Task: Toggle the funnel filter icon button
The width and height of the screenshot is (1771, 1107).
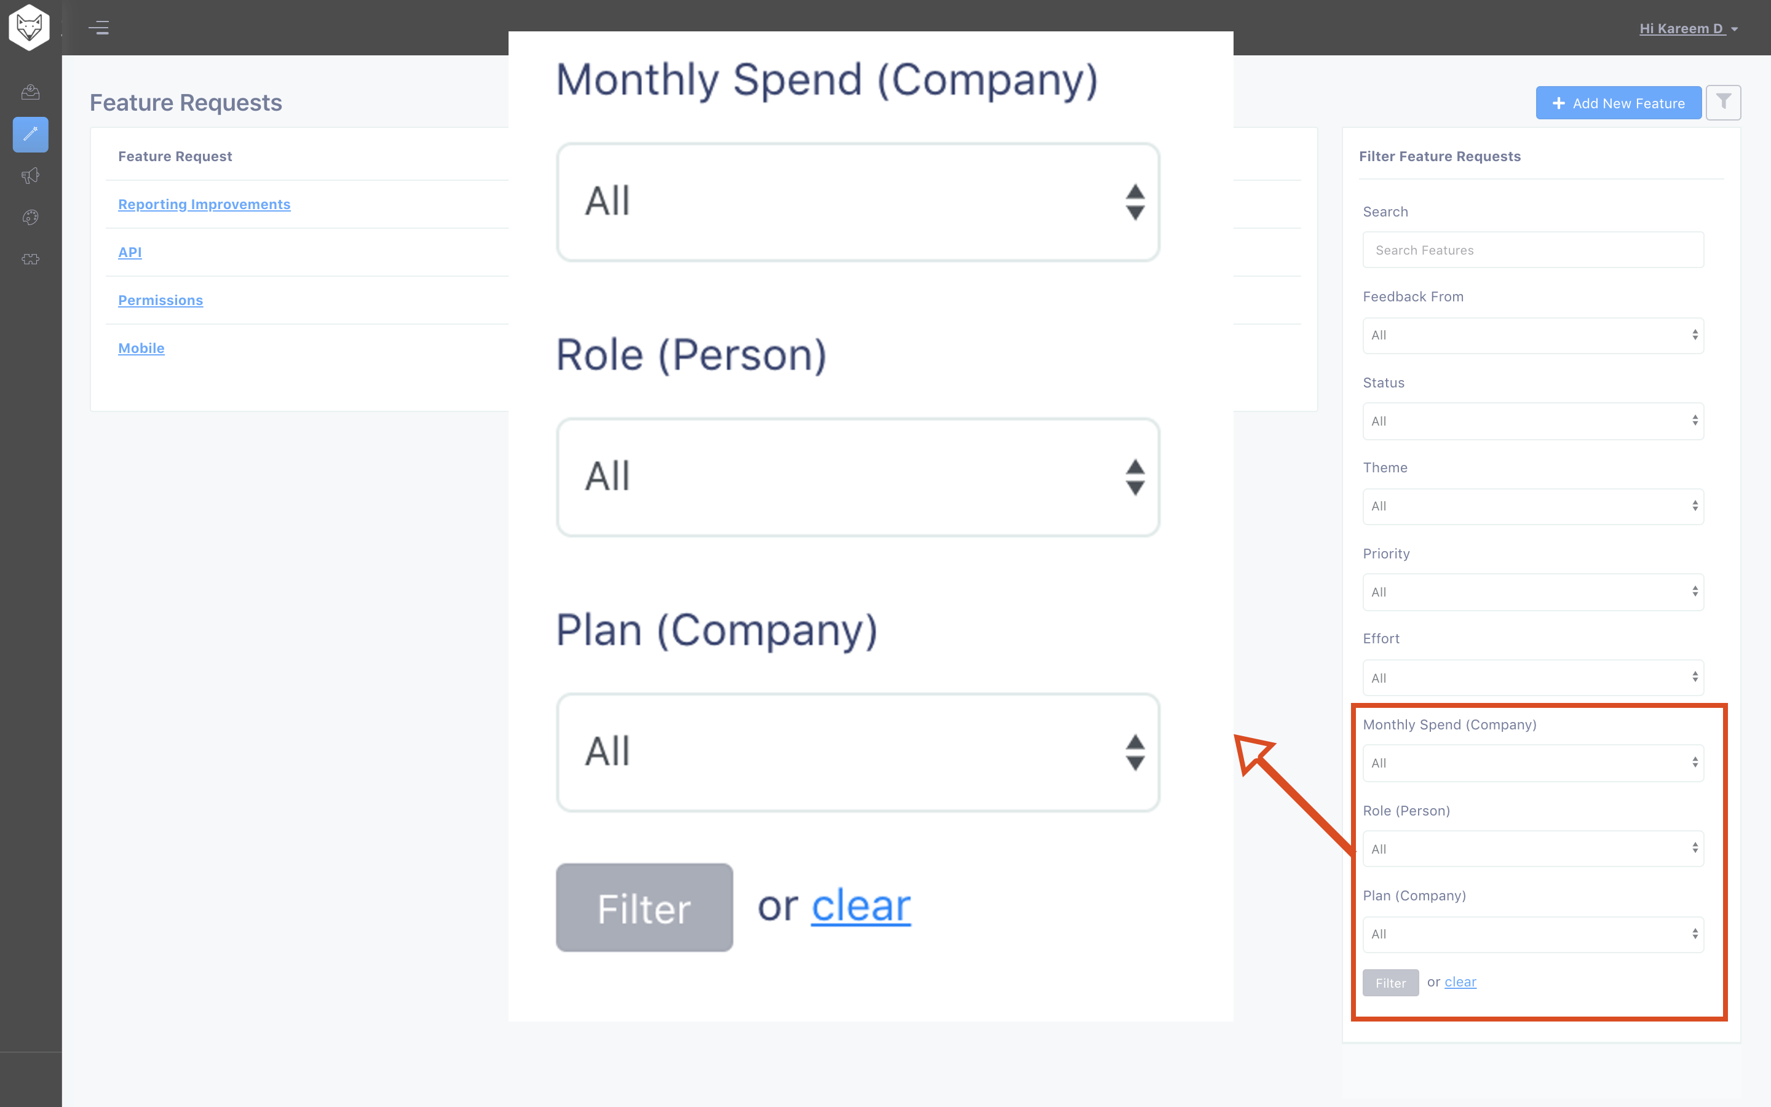Action: coord(1724,103)
